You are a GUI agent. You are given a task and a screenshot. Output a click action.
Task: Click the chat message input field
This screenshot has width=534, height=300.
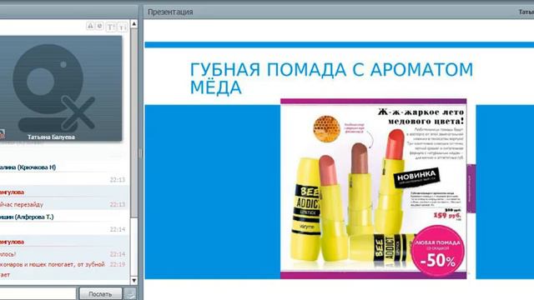point(38,293)
